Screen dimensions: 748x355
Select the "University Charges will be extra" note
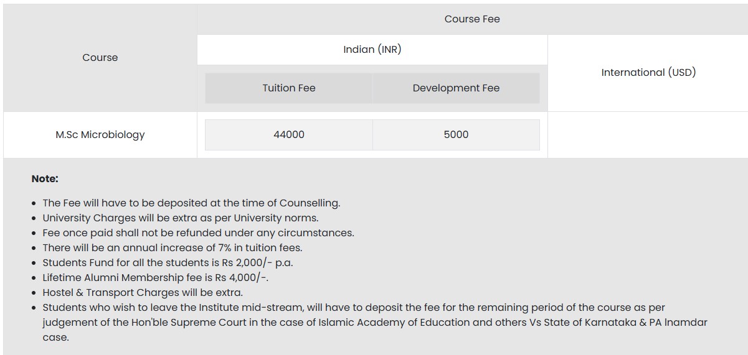click(x=180, y=218)
